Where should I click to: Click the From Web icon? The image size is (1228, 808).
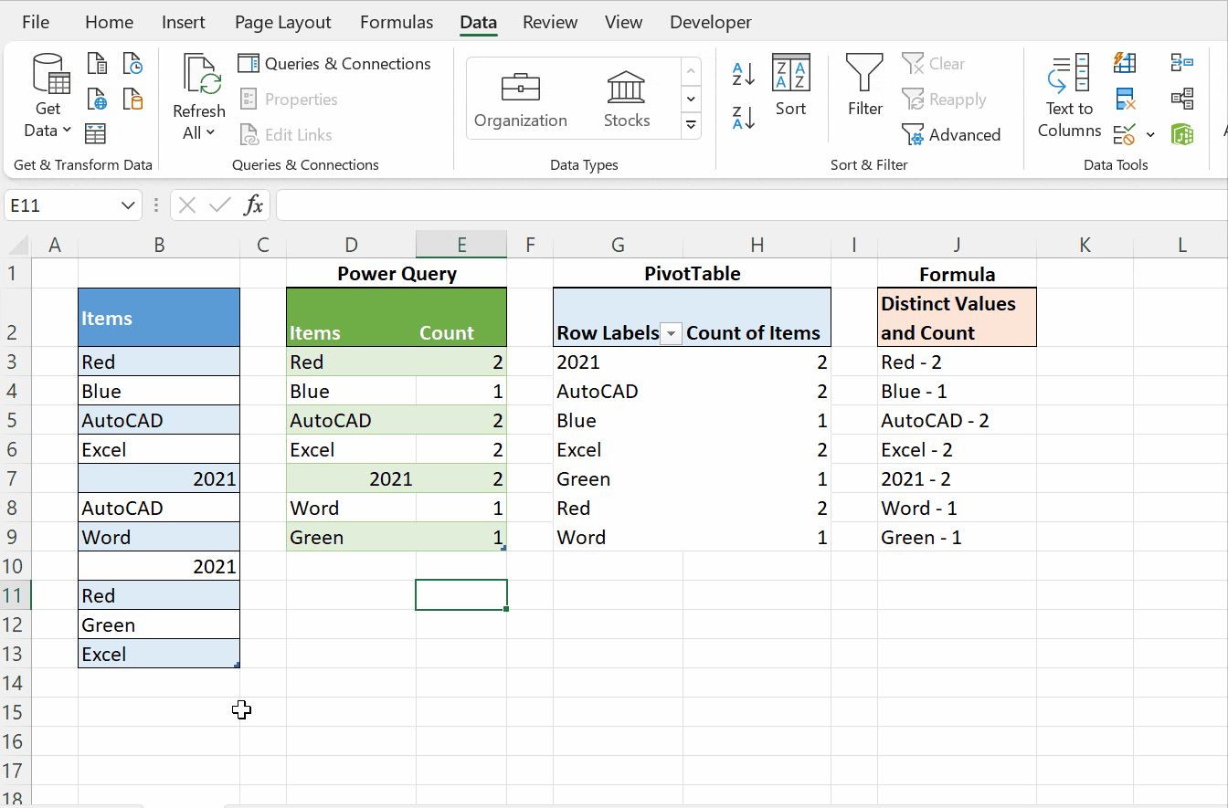[97, 98]
